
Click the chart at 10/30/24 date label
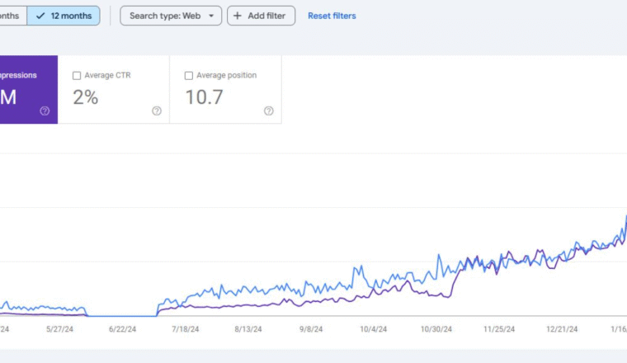click(x=436, y=329)
